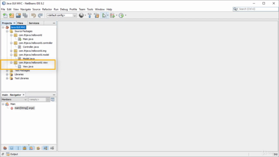Open the Debug menu
Viewport: 279px width, 157px height.
click(64, 9)
